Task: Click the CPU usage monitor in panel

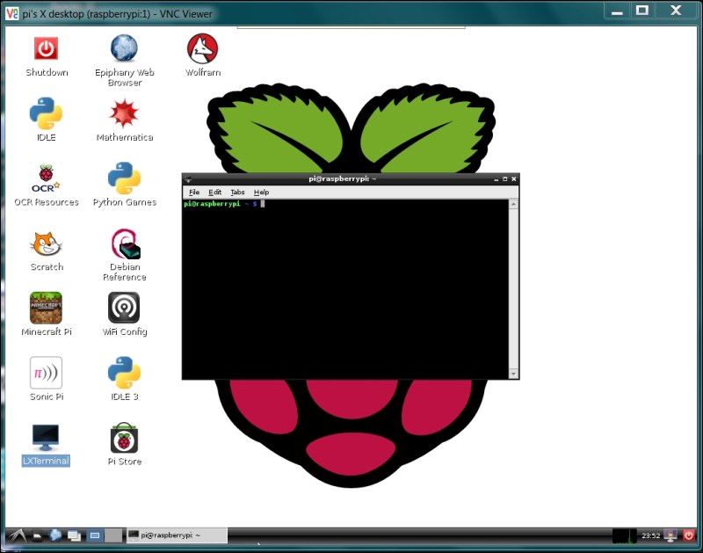Action: 624,535
